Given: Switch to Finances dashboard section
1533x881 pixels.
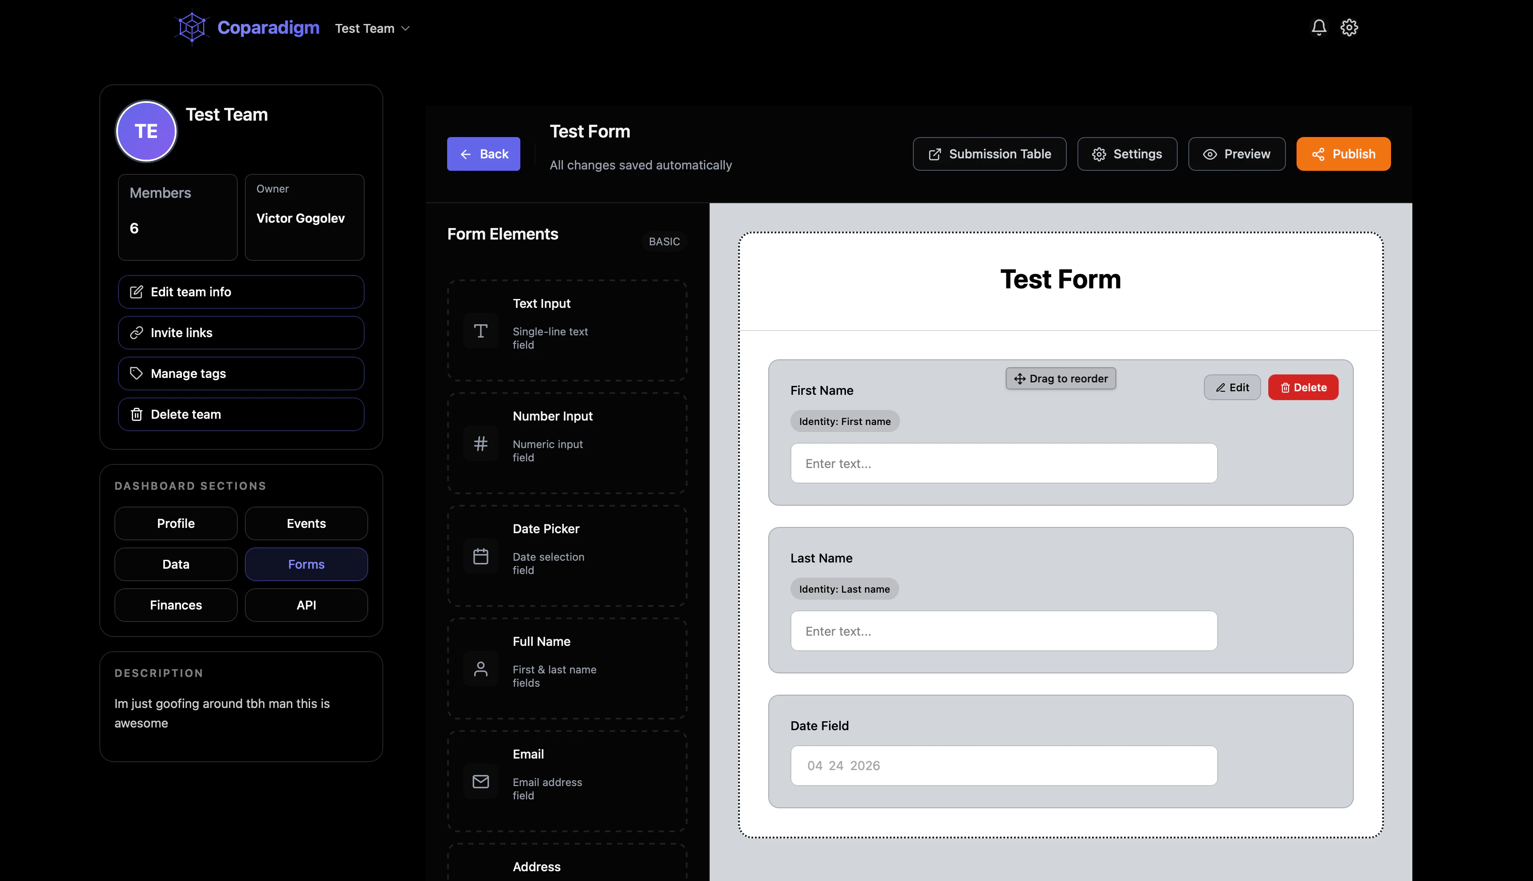Looking at the screenshot, I should coord(176,605).
